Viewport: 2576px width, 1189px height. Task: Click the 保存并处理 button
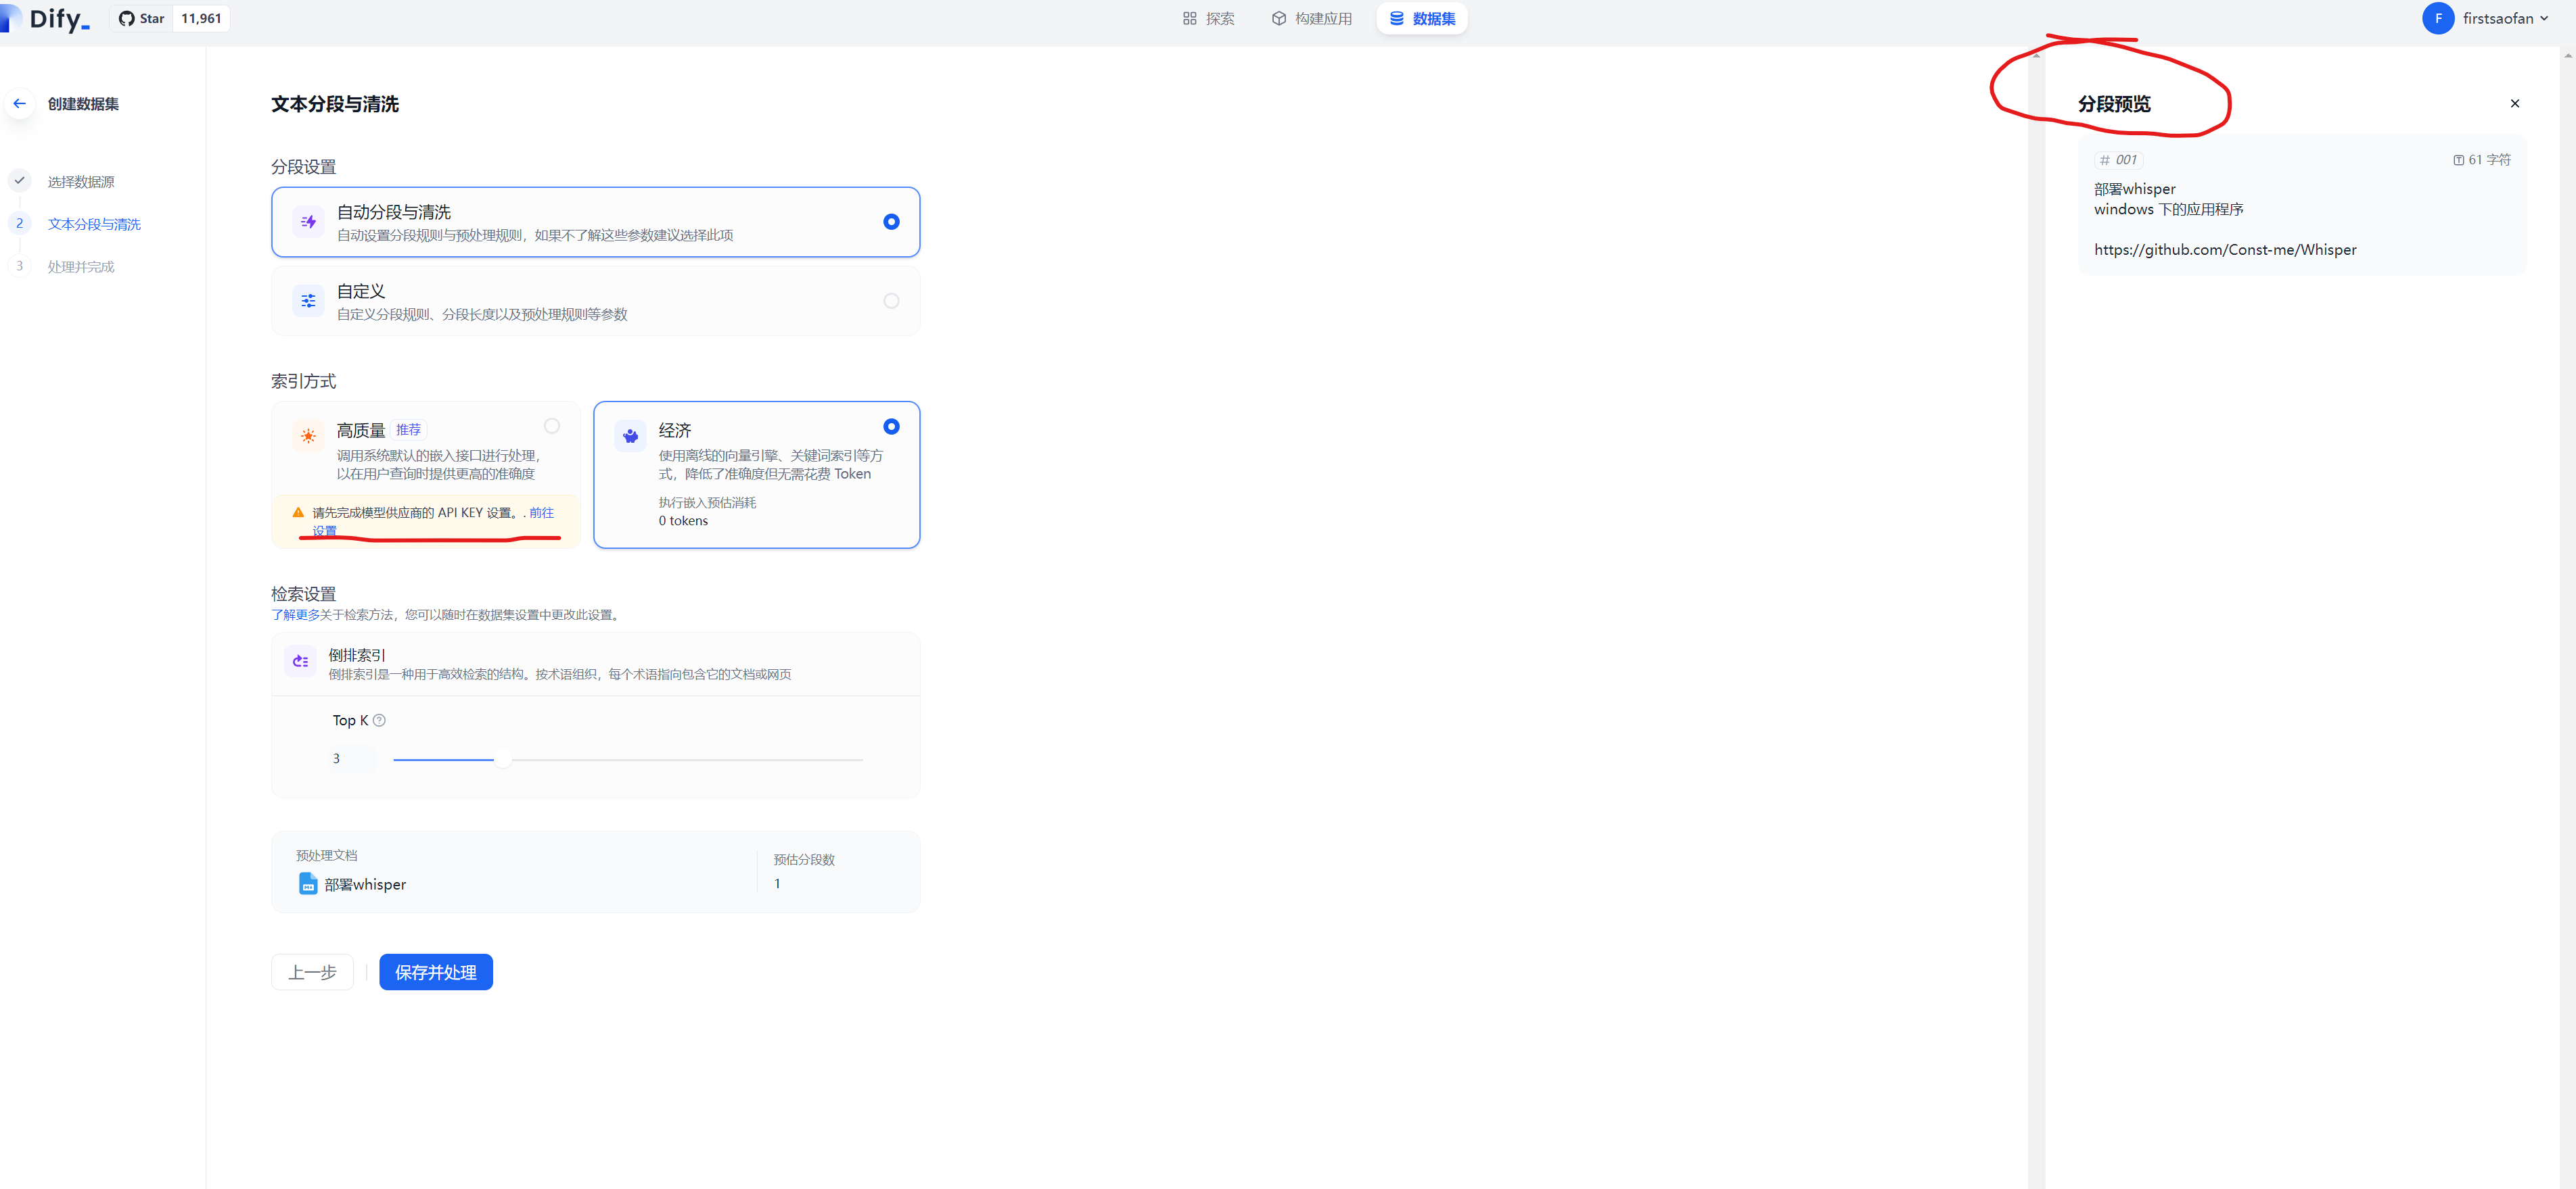[436, 972]
